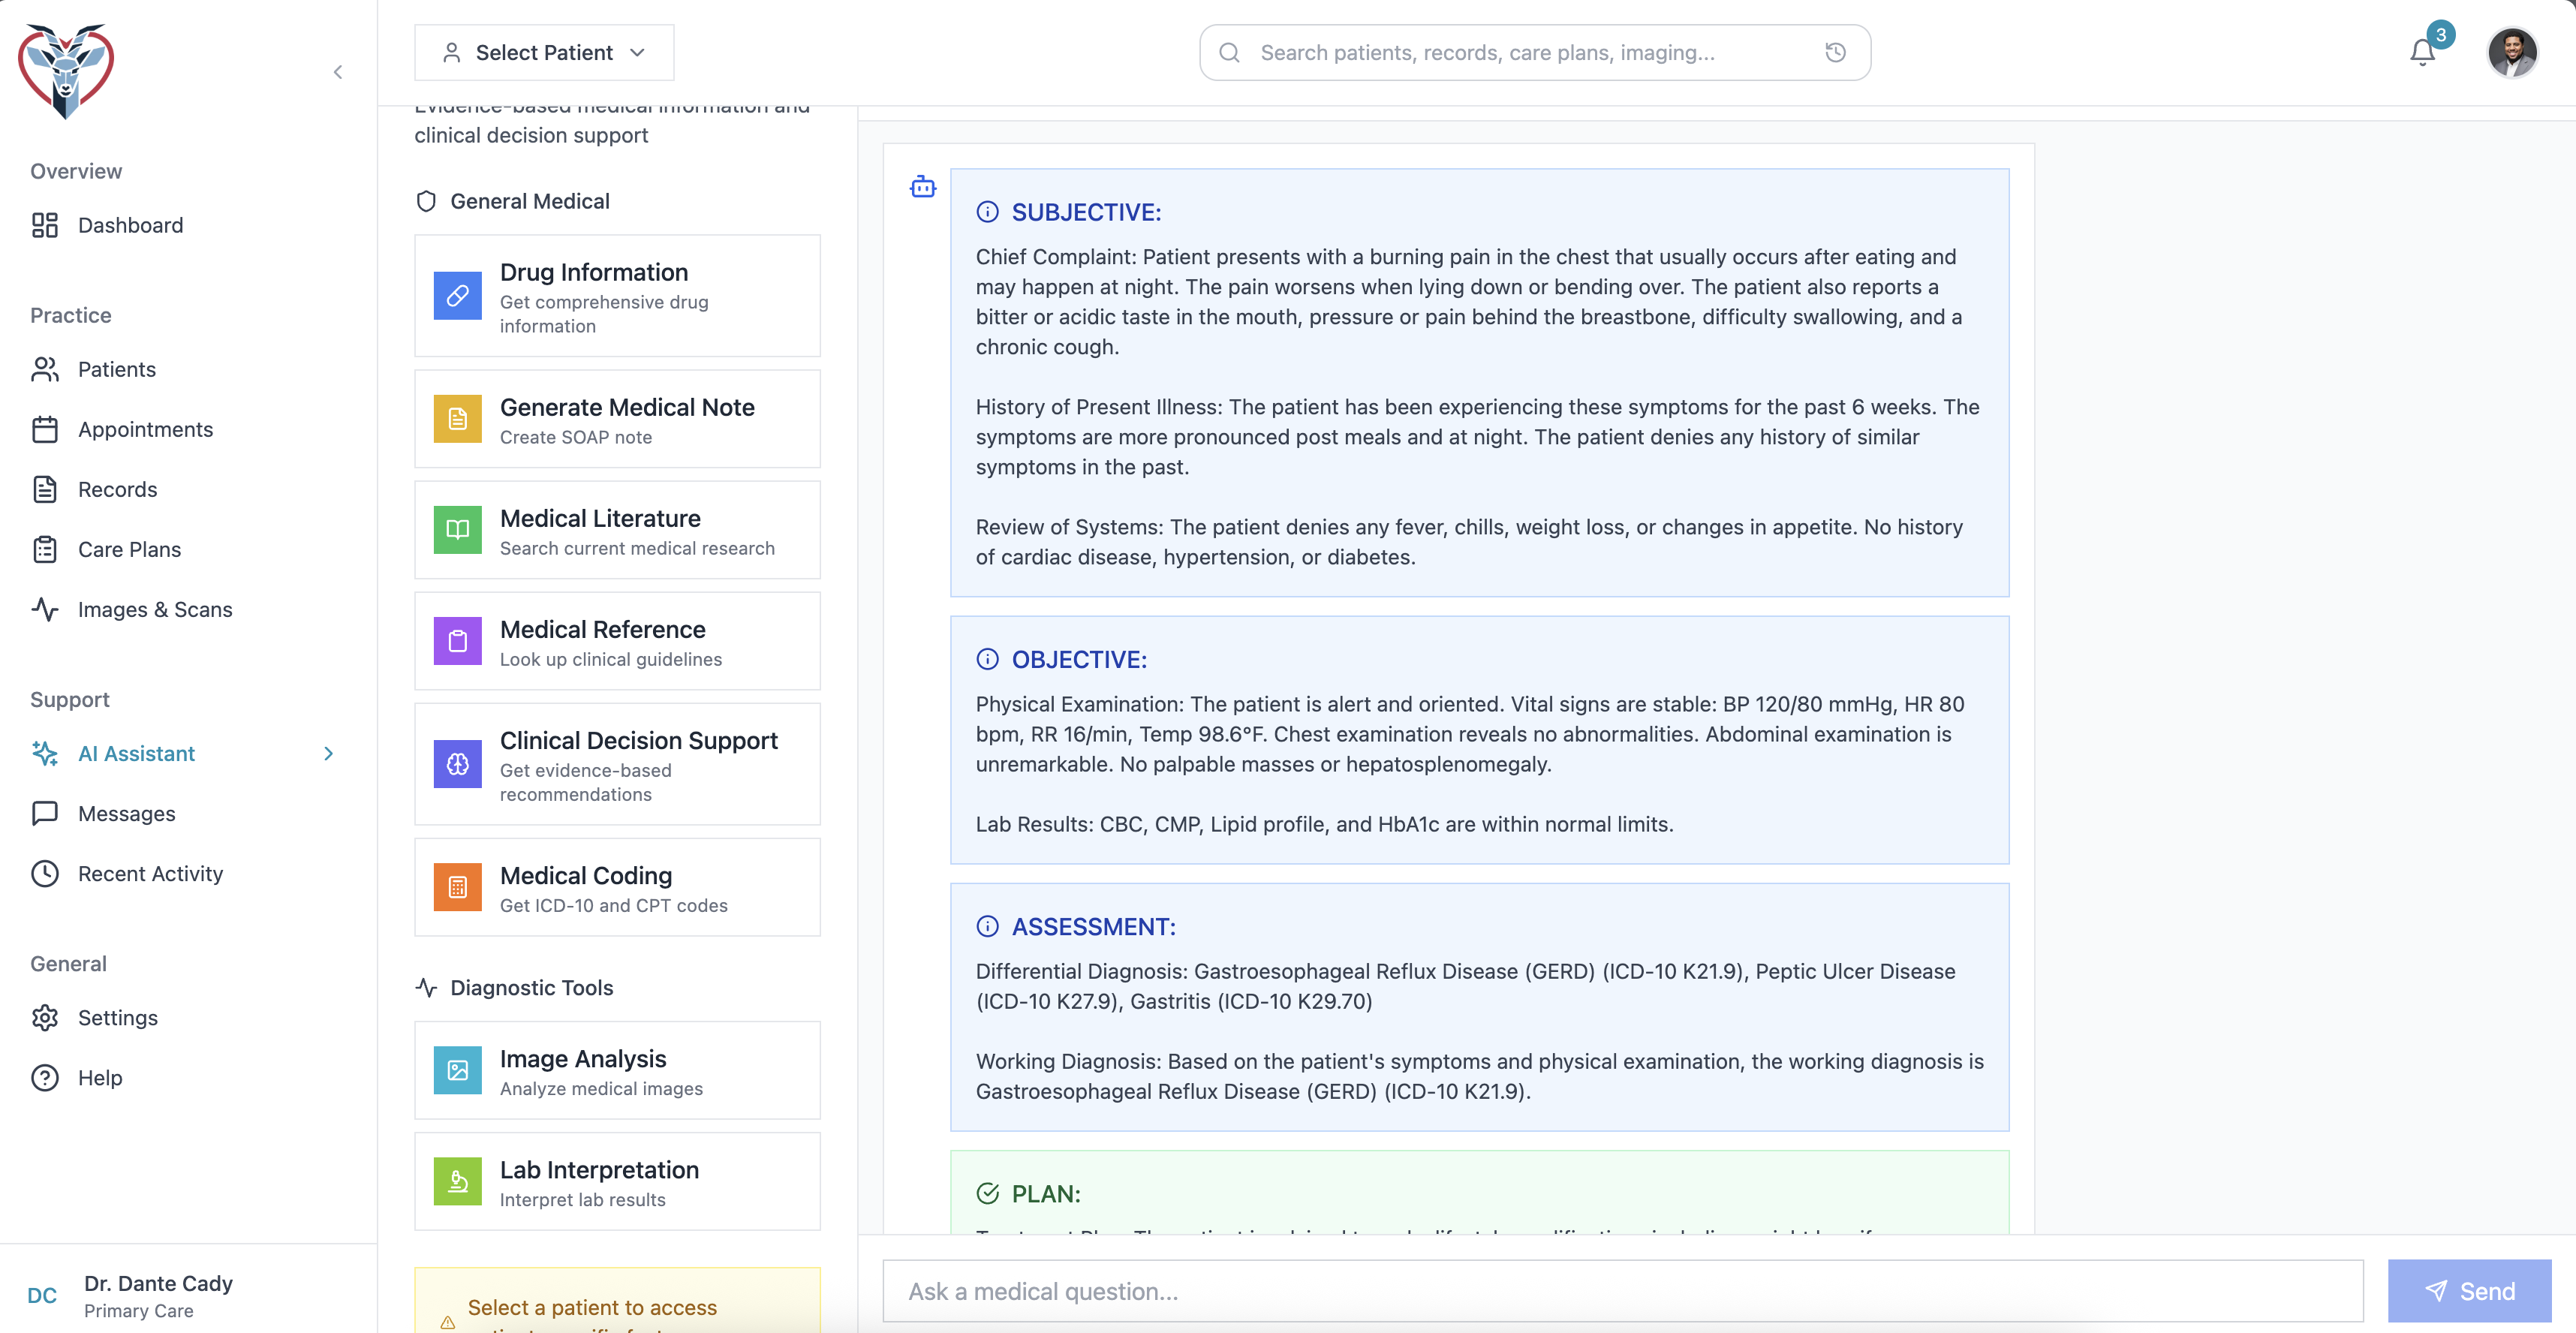This screenshot has width=2576, height=1333.
Task: Click the Medical Literature book icon
Action: [x=457, y=530]
